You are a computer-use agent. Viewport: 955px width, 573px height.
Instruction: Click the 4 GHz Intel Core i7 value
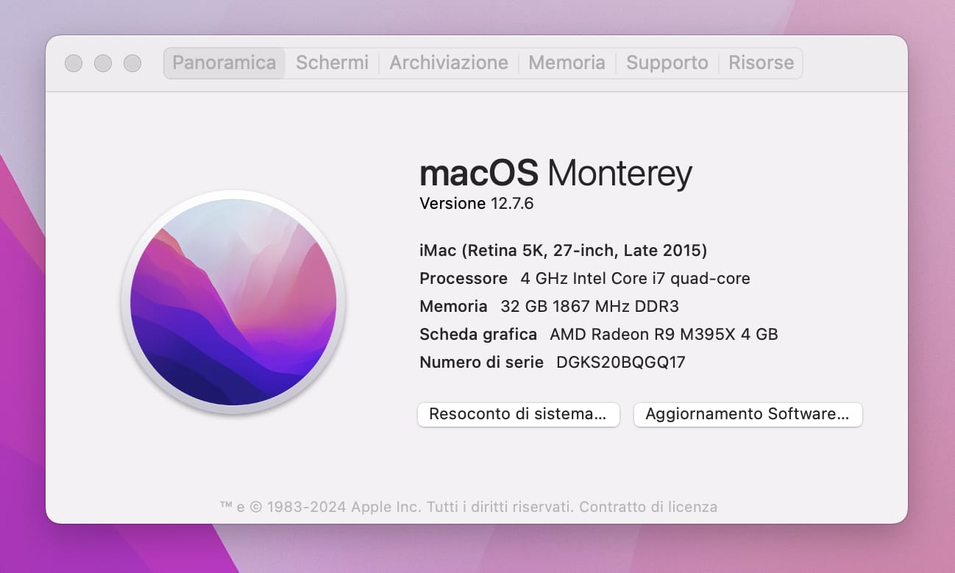pos(635,279)
